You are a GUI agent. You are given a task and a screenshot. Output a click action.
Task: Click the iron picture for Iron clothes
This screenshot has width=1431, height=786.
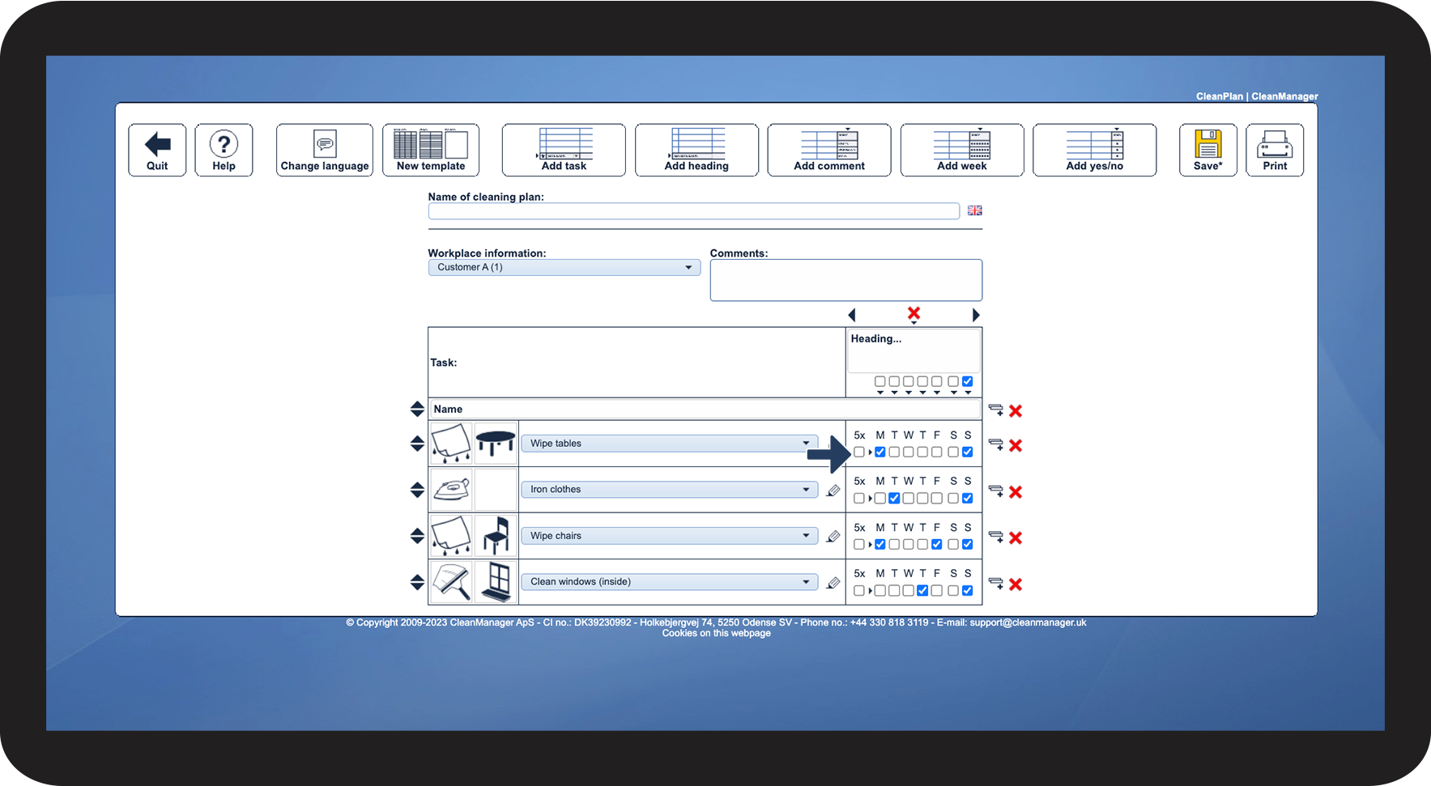(451, 490)
